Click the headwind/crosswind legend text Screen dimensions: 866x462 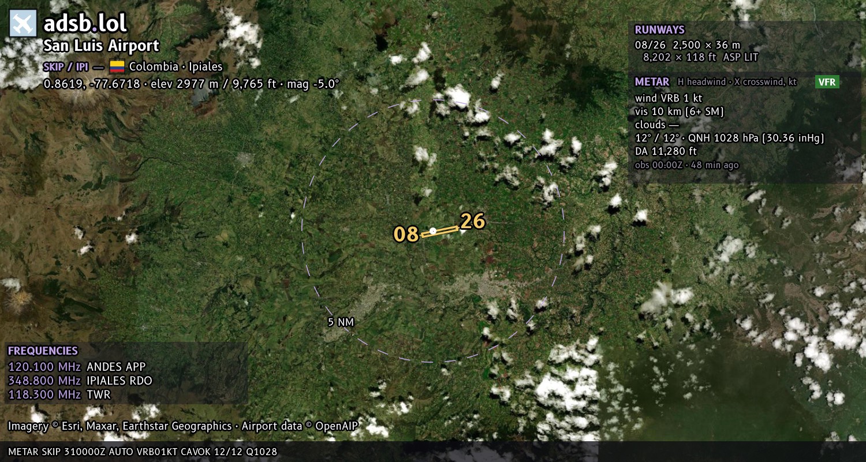pos(737,82)
